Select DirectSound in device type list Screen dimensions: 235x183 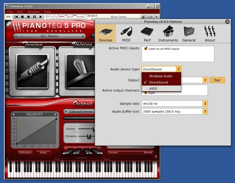click(161, 82)
